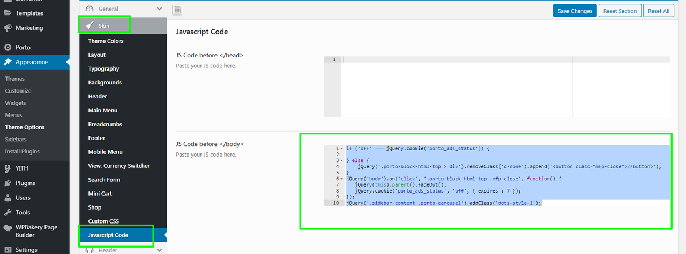Open the Customize link under Appearance
The image size is (686, 254).
click(18, 91)
